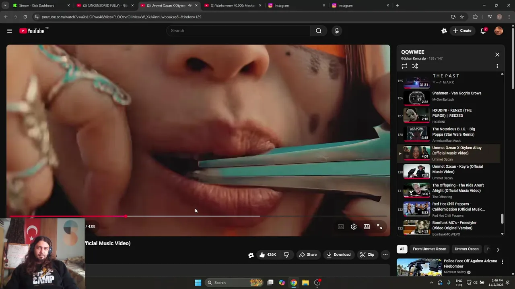Dislike the video

point(286,255)
